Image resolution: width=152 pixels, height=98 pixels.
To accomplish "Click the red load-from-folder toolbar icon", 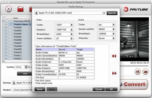I will click(20, 9).
